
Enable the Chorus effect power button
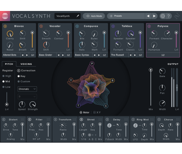click(x=159, y=120)
